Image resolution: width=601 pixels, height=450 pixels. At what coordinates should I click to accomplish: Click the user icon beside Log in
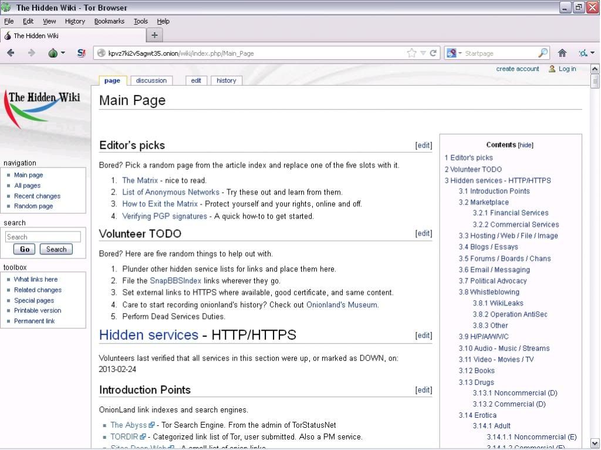pyautogui.click(x=552, y=69)
